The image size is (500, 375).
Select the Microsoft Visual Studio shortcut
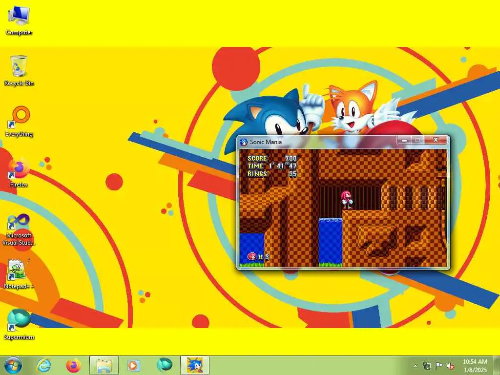pos(19,229)
